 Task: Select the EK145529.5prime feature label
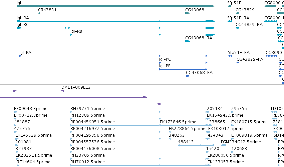[x=33, y=135]
